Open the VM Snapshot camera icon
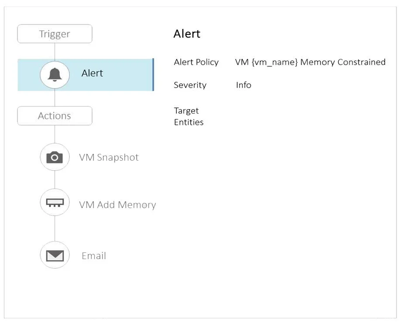Image resolution: width=403 pixels, height=324 pixels. tap(55, 157)
